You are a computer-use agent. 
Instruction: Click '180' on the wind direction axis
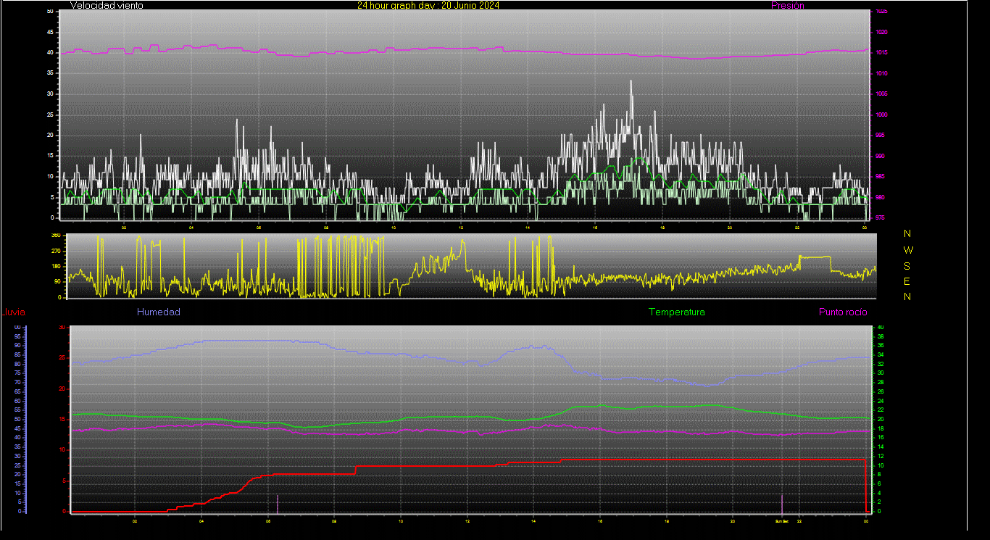click(x=56, y=266)
